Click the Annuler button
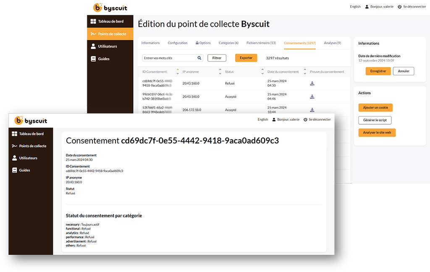 pyautogui.click(x=404, y=71)
